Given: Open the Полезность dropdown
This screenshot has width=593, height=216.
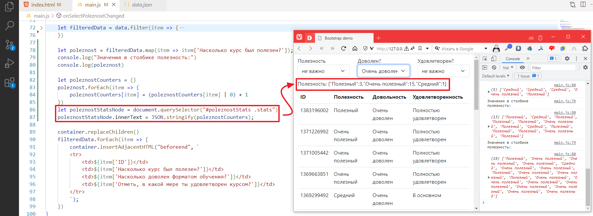Looking at the screenshot, I should [323, 71].
